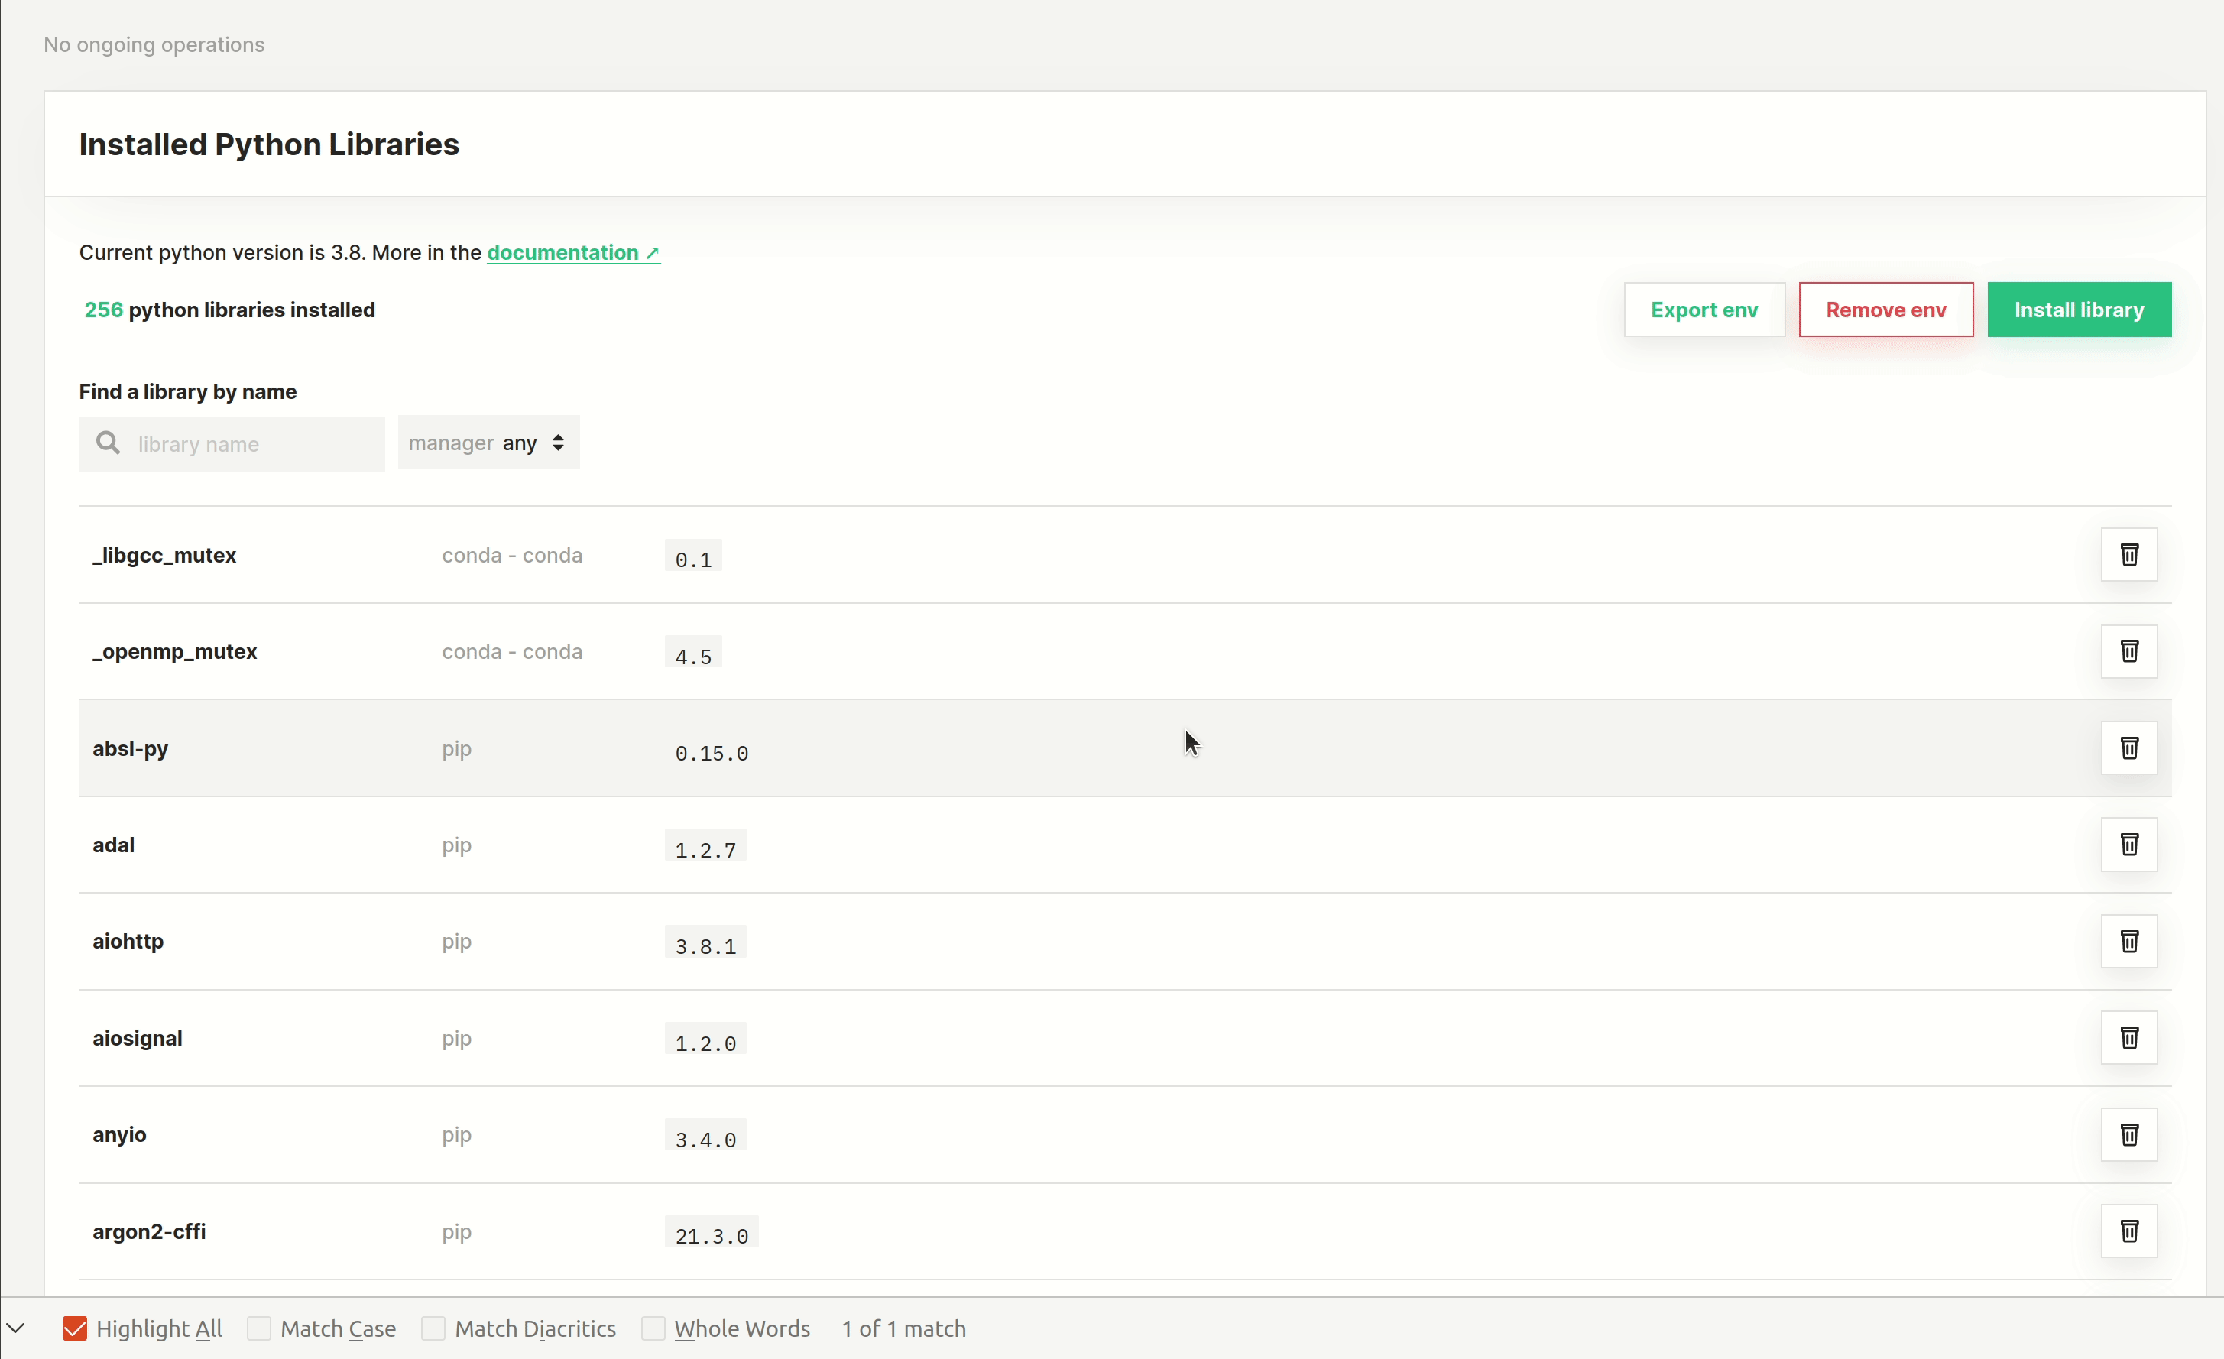Screen dimensions: 2224x1359
Task: Click the aiohttp library name
Action: pyautogui.click(x=128, y=941)
